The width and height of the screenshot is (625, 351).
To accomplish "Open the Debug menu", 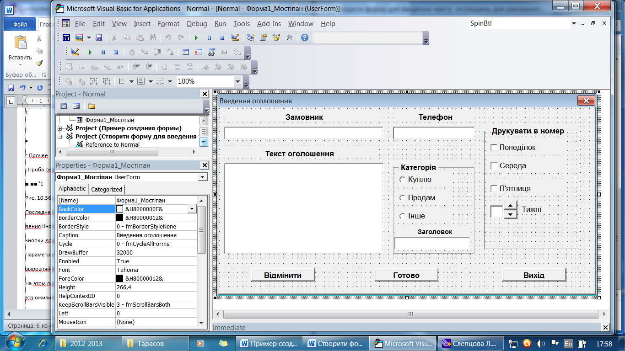I will [197, 24].
